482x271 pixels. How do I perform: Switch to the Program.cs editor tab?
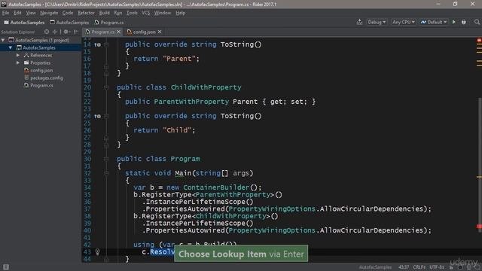pos(102,32)
